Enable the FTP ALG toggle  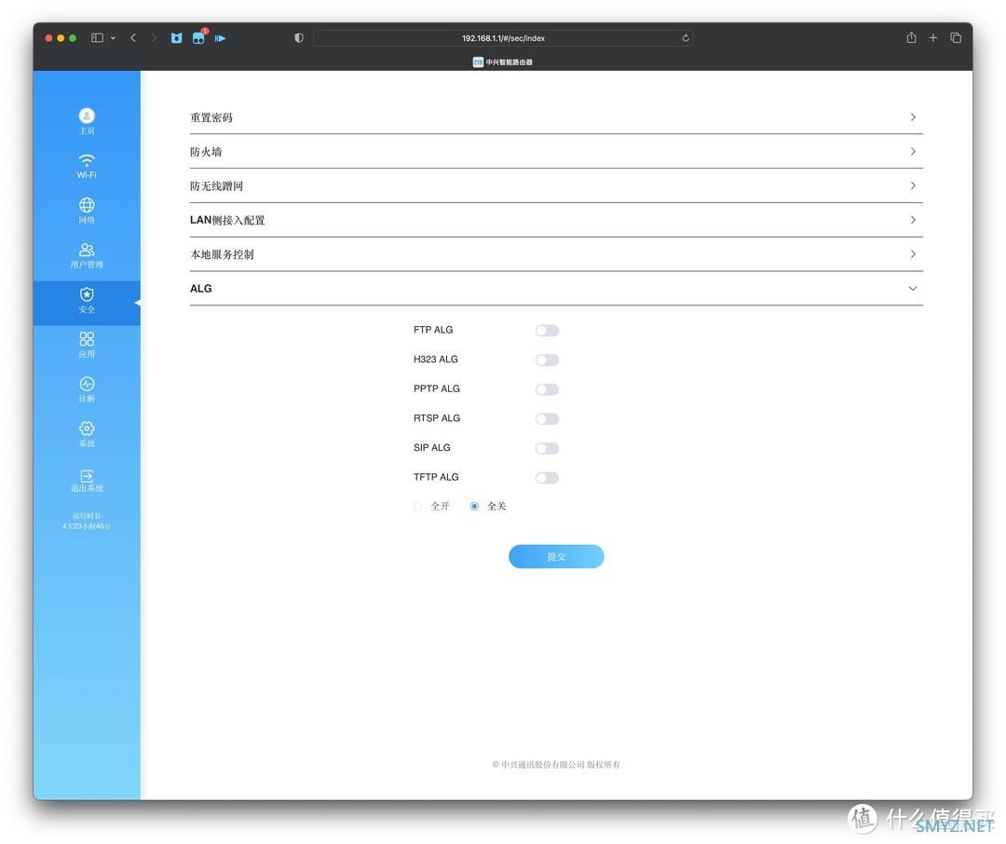click(547, 331)
